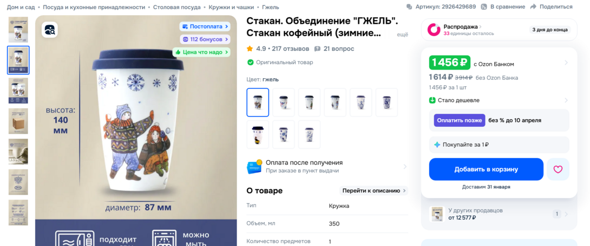Expand the 'Стало дешевле' row chevron
Screen dimensions: 590x246
tap(566, 100)
